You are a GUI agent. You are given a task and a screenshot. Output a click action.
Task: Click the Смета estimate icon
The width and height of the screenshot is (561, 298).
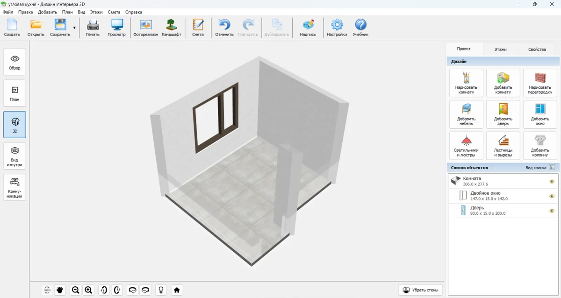[198, 28]
